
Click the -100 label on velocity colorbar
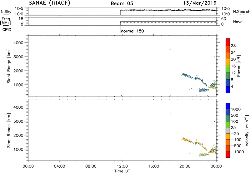(x=236, y=140)
